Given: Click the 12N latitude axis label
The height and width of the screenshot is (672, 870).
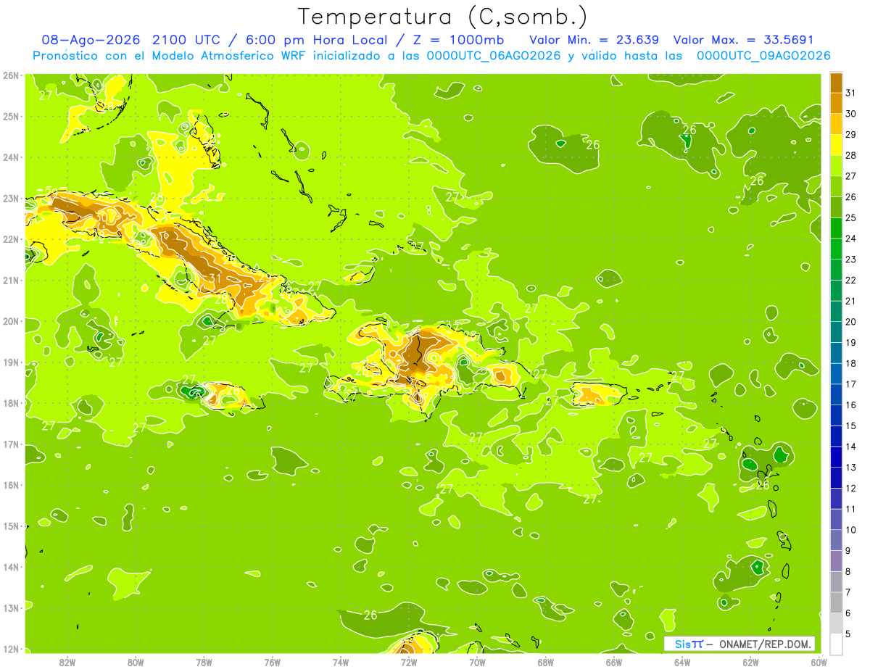Looking at the screenshot, I should 11,649.
